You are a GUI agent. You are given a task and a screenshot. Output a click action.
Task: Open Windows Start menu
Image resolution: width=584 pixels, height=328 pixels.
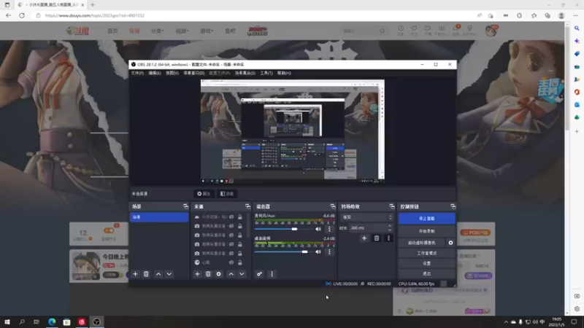tap(7, 321)
